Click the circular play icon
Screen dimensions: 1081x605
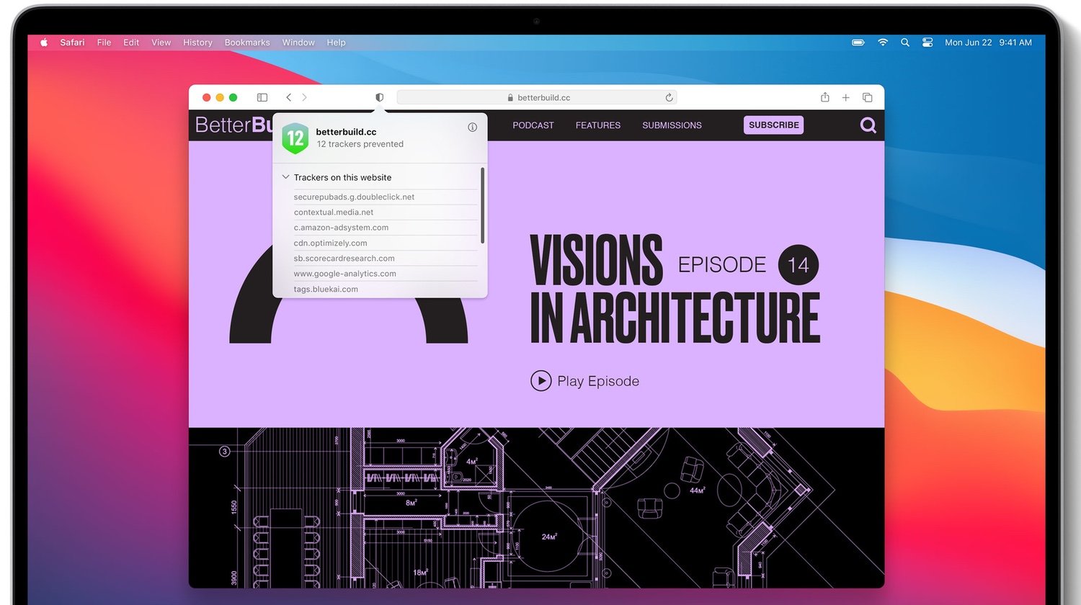(x=540, y=380)
